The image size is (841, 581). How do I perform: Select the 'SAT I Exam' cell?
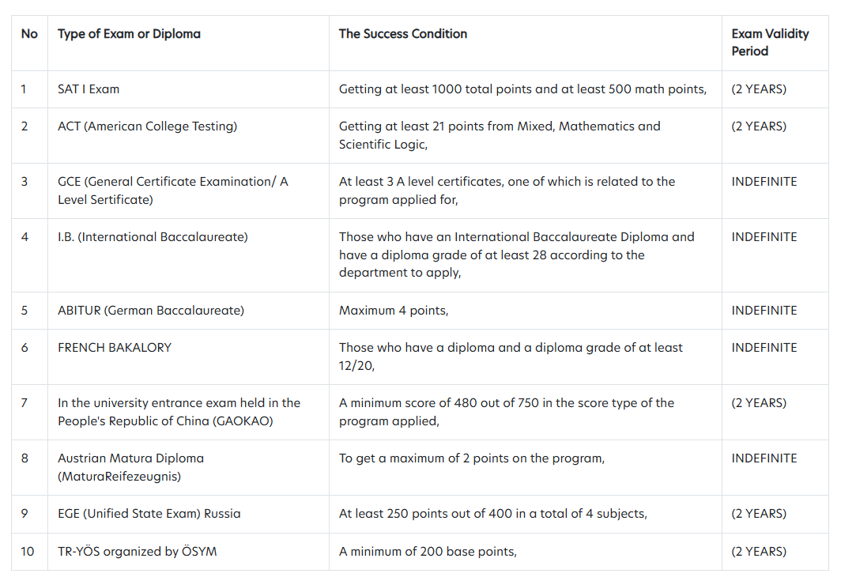89,89
